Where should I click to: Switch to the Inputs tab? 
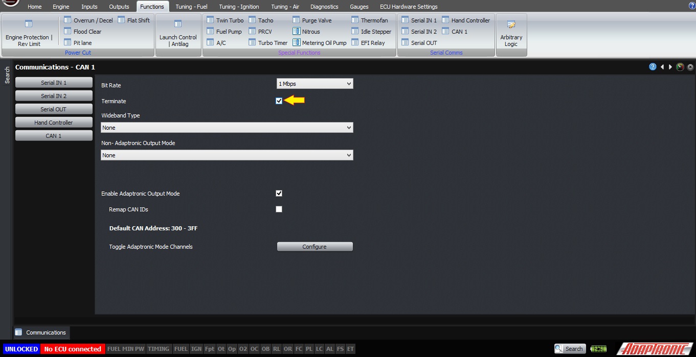click(89, 7)
